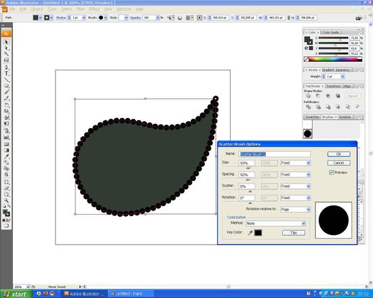373x298 pixels.
Task: Click the Name field of the scatter brush
Action: [x=275, y=154]
